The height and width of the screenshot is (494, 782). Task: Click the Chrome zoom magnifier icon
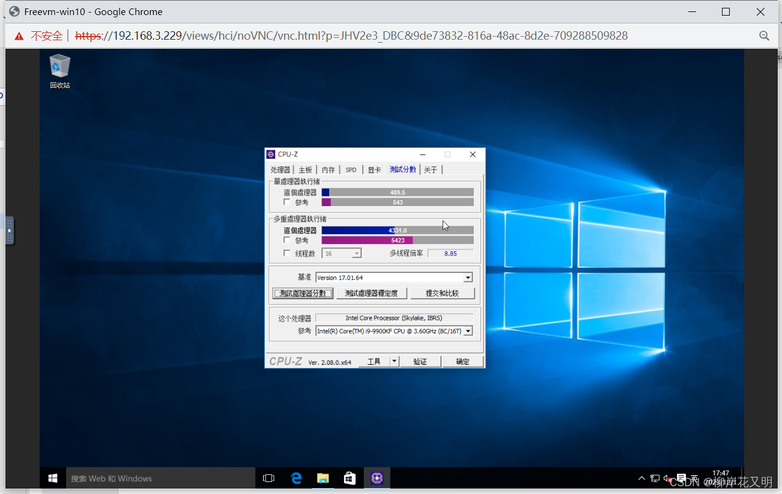coord(764,36)
